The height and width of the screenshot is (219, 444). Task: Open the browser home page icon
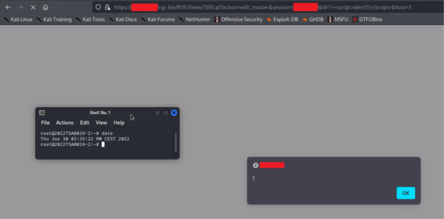click(46, 7)
